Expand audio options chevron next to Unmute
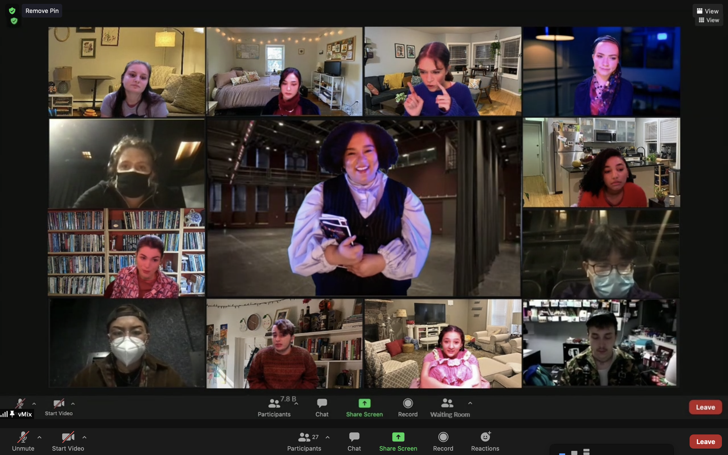This screenshot has height=455, width=728. [x=39, y=437]
